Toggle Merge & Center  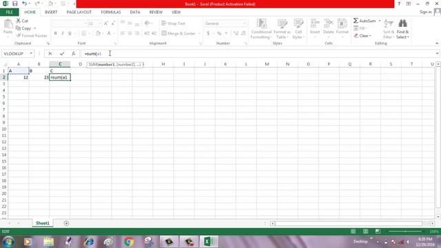[178, 34]
